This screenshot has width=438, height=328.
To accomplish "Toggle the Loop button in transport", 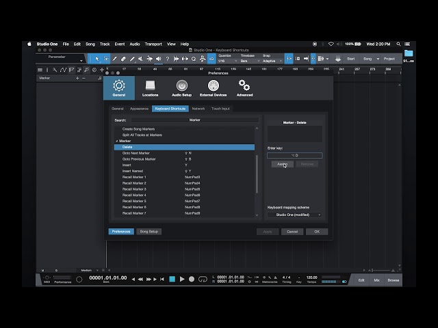I will click(x=203, y=279).
